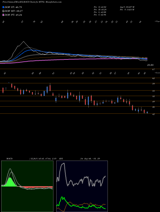Viewport: 160px width, 212px height.
Task: Select the DOW PT: 48.24 label
Action: point(13,15)
